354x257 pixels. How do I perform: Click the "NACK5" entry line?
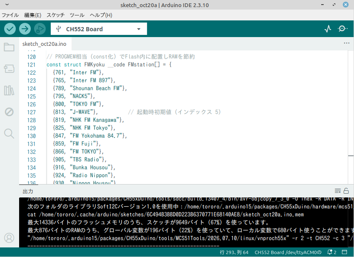[74, 96]
